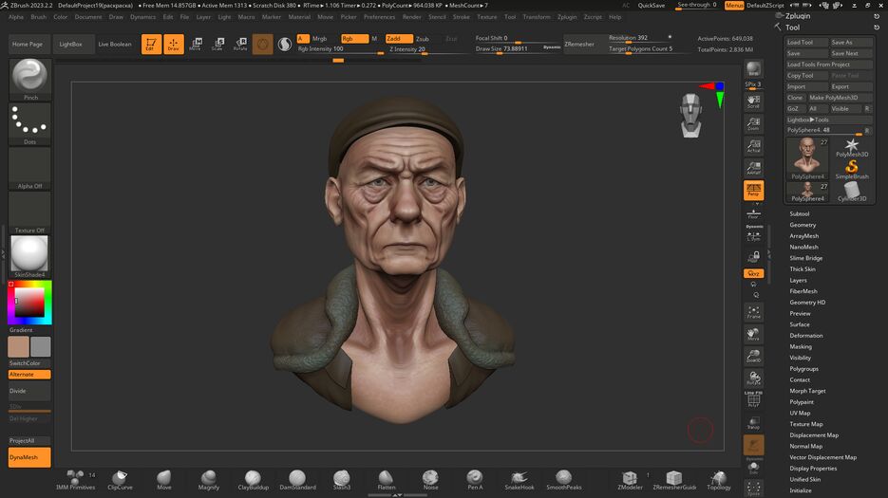The image size is (888, 498).
Task: Open the Pinch brush selector
Action: pyautogui.click(x=29, y=79)
